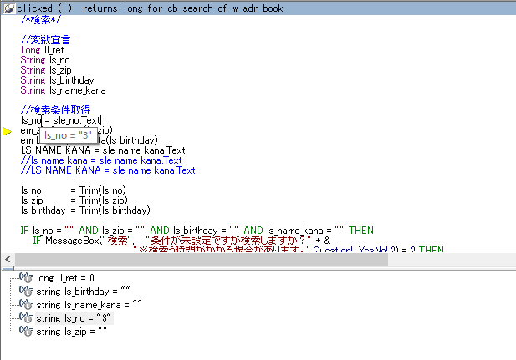The image size is (516, 360).
Task: Click the ls_no = "3" value tooltip
Action: pos(70,134)
